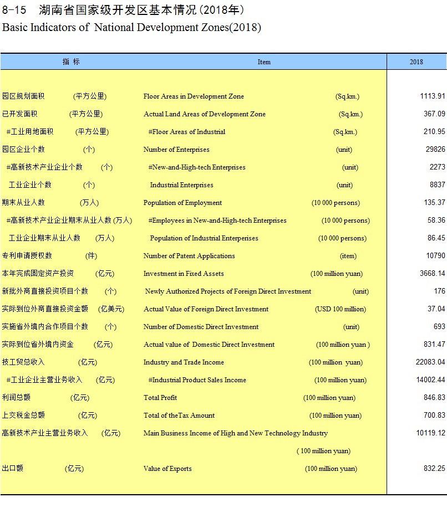Select 'Number of Patent Applications' label
Screen dimensions: 447x513
click(x=189, y=256)
